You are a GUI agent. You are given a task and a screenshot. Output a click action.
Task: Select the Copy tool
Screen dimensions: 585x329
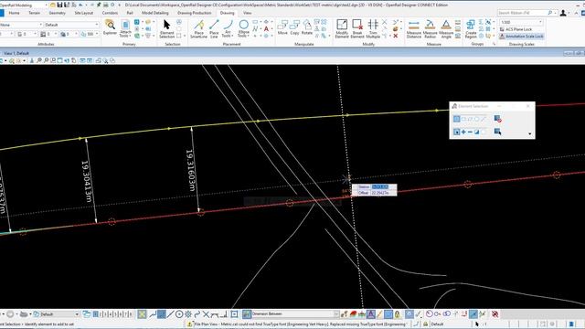pyautogui.click(x=294, y=27)
